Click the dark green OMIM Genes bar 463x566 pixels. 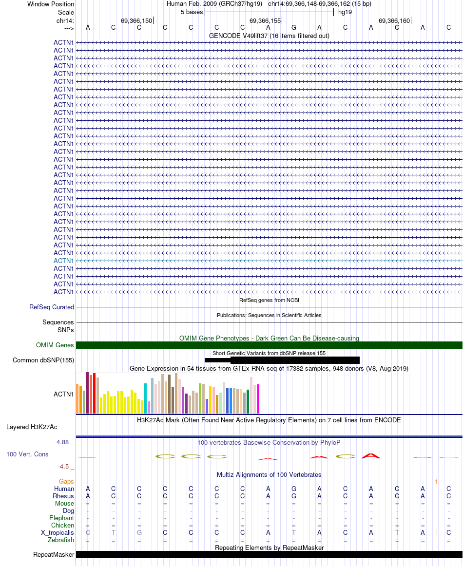(269, 345)
